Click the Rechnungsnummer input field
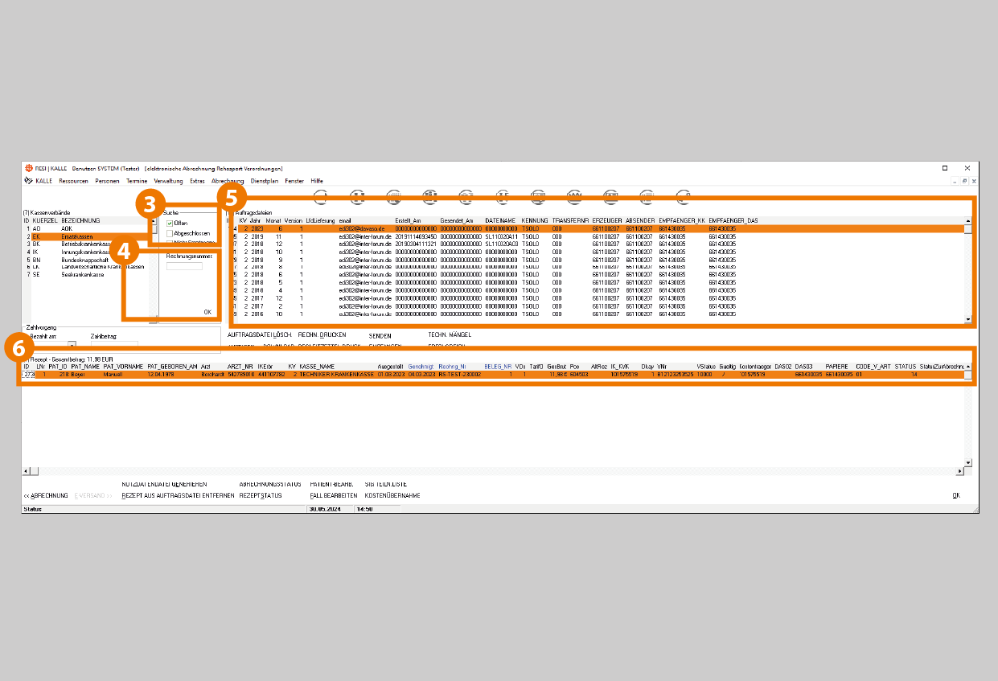The width and height of the screenshot is (998, 681). click(x=184, y=266)
